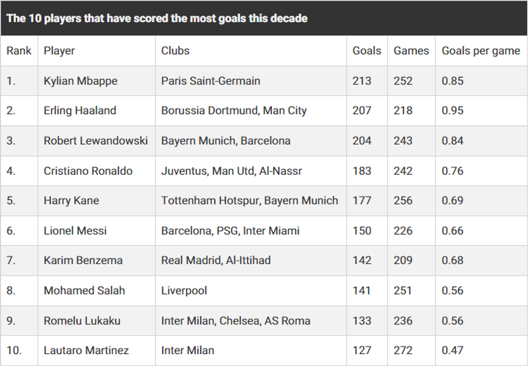Image resolution: width=529 pixels, height=366 pixels.
Task: Click the Clubs column header
Action: pos(175,51)
